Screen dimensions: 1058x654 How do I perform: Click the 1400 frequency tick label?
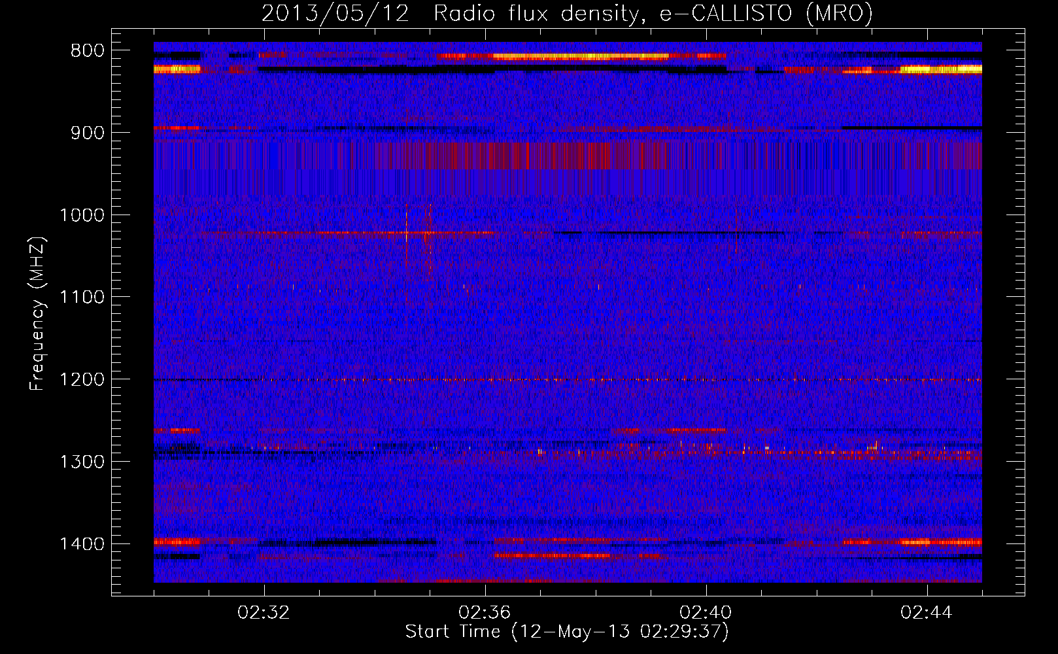coord(82,544)
